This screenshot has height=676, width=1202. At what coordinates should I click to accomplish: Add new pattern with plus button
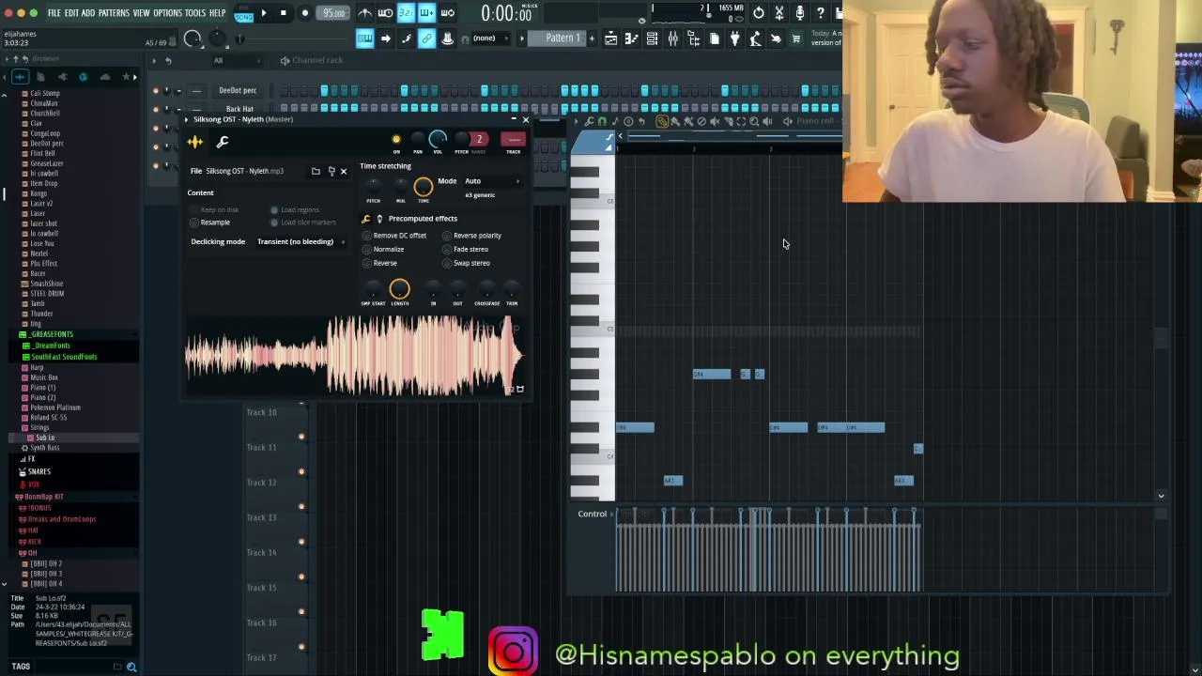pyautogui.click(x=591, y=38)
